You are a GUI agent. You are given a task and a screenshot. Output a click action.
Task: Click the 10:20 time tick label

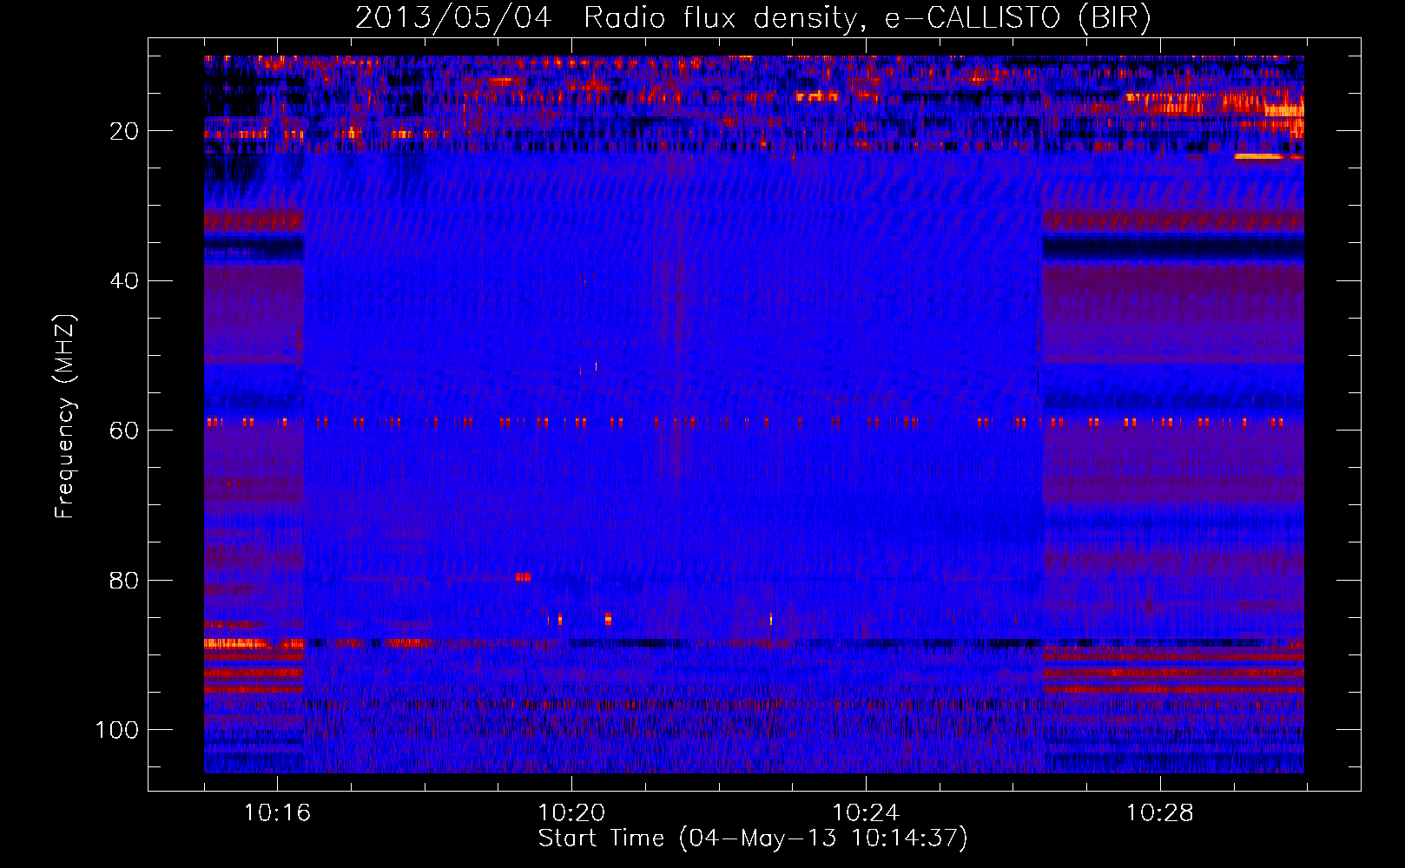(x=571, y=813)
